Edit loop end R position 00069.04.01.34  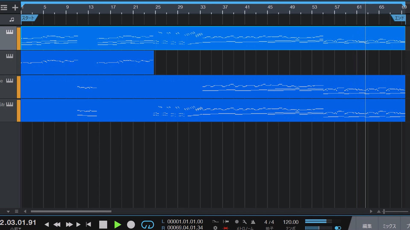pyautogui.click(x=185, y=227)
